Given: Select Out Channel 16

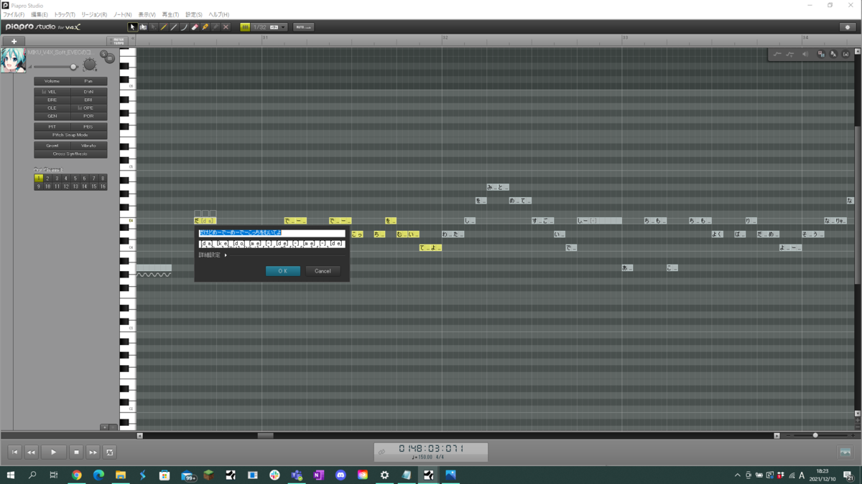Looking at the screenshot, I should pos(103,186).
